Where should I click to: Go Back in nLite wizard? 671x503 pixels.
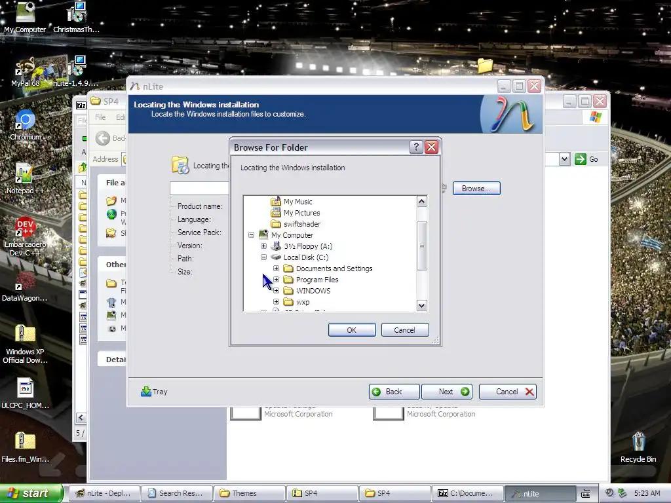pyautogui.click(x=394, y=392)
